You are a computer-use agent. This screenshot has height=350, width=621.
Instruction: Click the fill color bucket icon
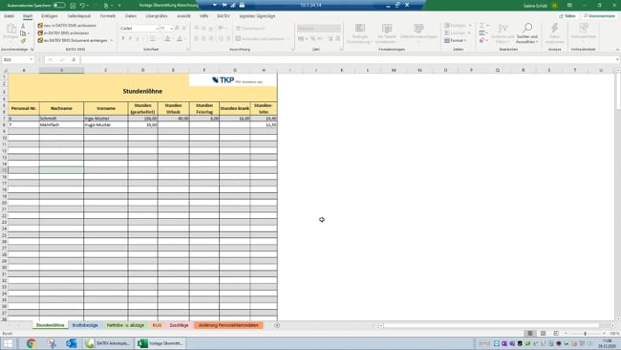[x=167, y=39]
